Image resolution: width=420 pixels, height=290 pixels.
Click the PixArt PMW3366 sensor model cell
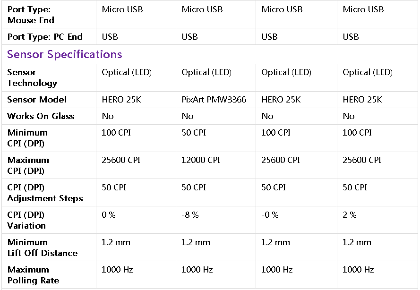[214, 100]
